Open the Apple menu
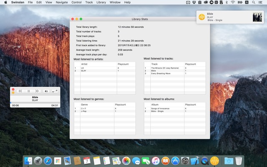This screenshot has height=167, width=267. (5, 2)
